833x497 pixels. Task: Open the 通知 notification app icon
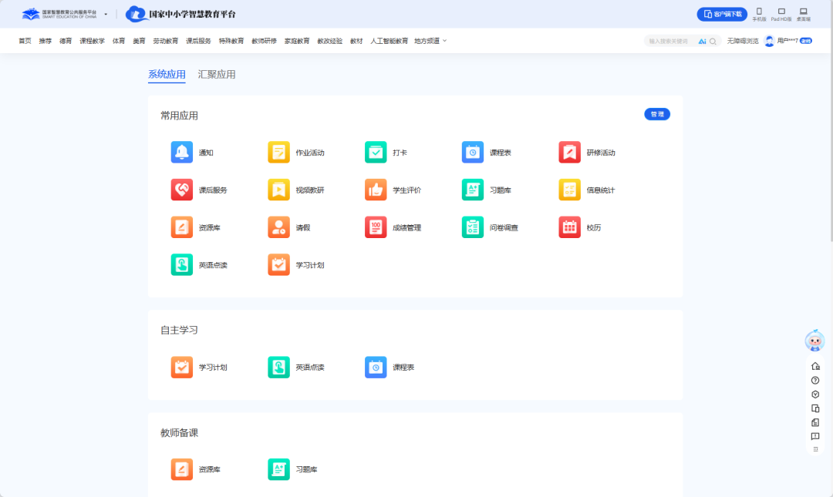[182, 153]
